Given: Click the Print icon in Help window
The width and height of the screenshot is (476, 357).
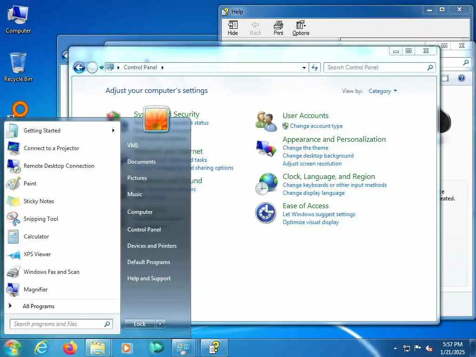Looking at the screenshot, I should (x=278, y=28).
